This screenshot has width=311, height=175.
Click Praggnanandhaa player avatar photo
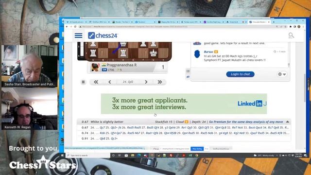coord(95,67)
